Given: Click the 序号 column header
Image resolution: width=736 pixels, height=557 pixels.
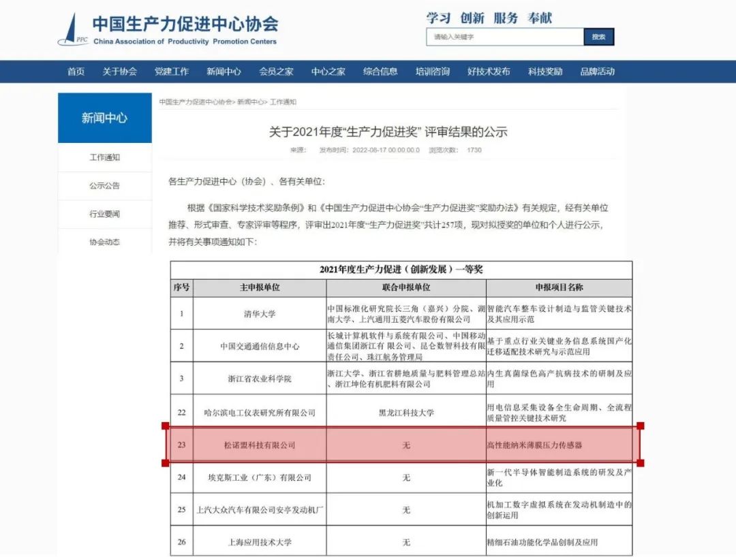Looking at the screenshot, I should (182, 287).
